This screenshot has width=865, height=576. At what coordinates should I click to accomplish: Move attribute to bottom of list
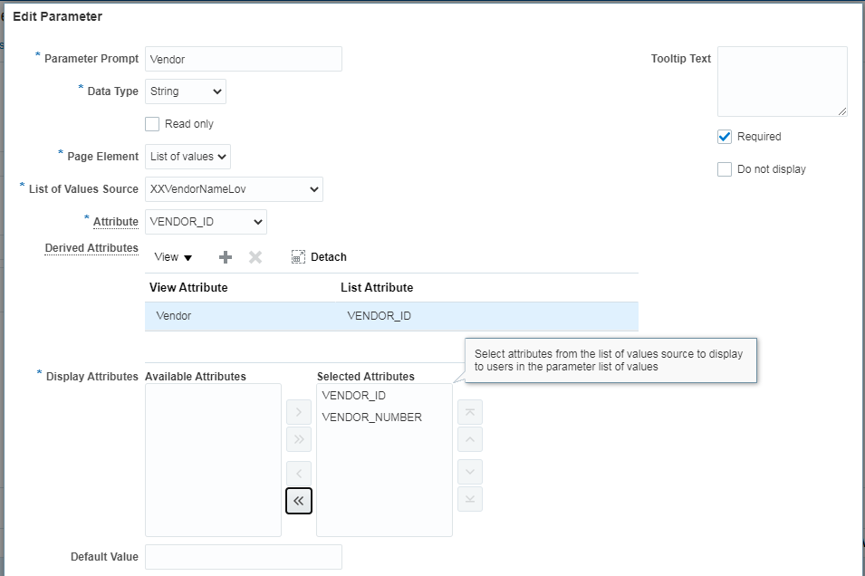point(470,499)
